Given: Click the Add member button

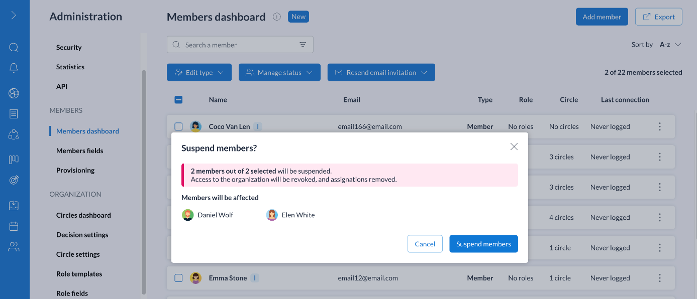Looking at the screenshot, I should [x=602, y=17].
